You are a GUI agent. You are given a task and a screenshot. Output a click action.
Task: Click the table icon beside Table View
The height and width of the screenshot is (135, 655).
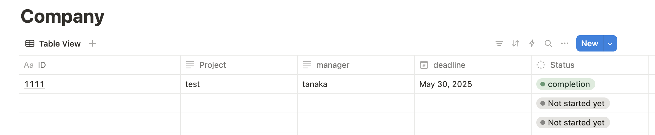[30, 44]
